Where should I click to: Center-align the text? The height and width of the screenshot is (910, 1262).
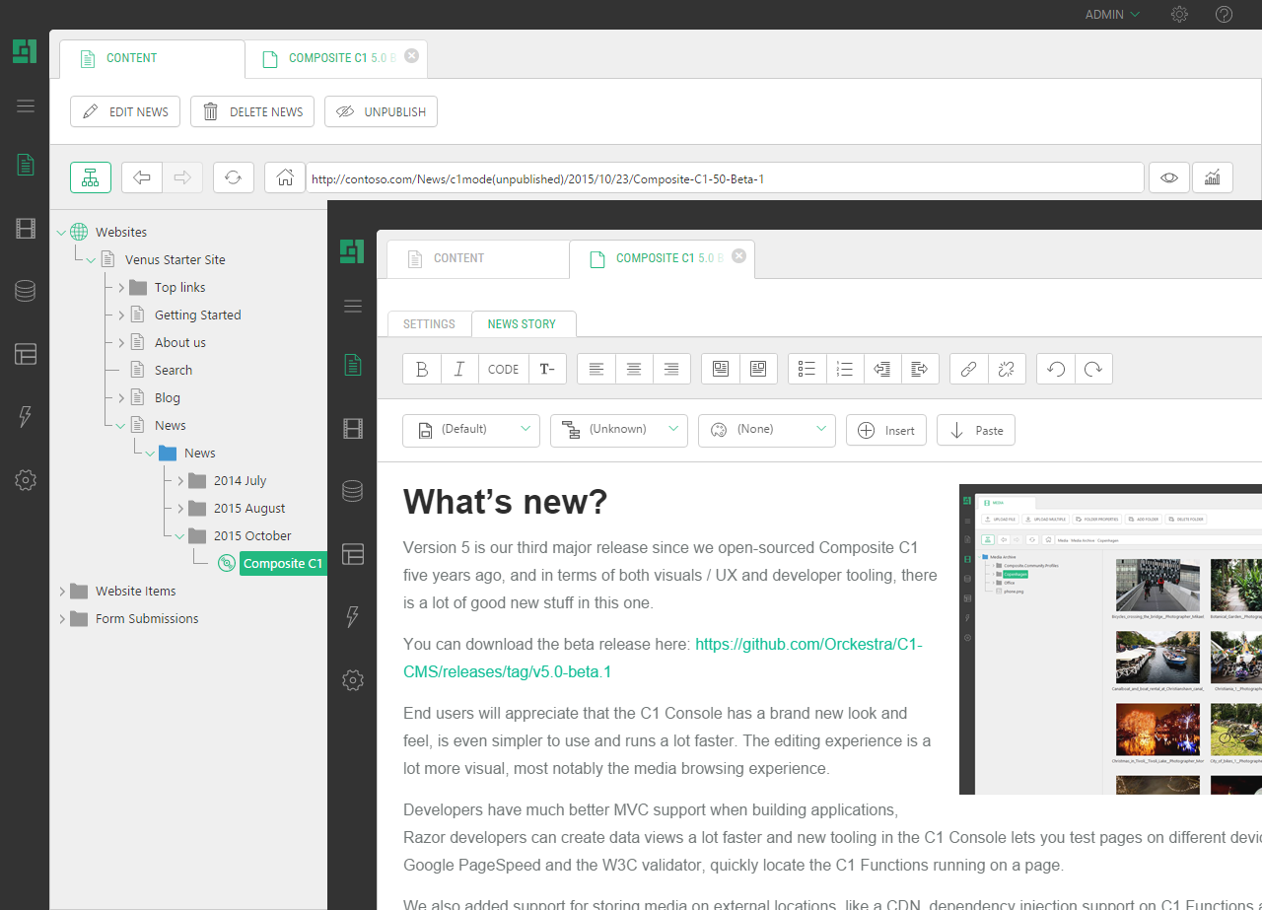(634, 369)
